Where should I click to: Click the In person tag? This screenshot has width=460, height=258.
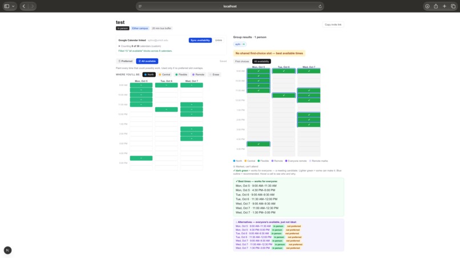pyautogui.click(x=122, y=28)
